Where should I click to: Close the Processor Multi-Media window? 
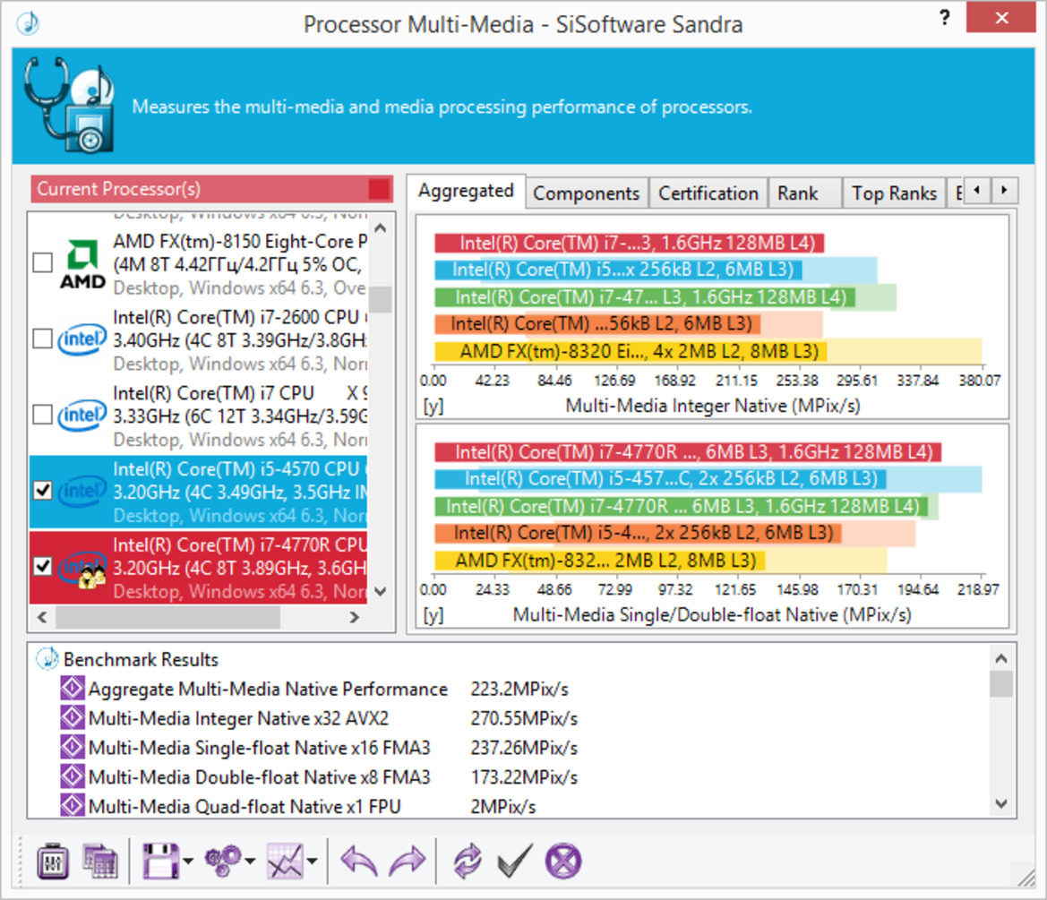click(1000, 17)
